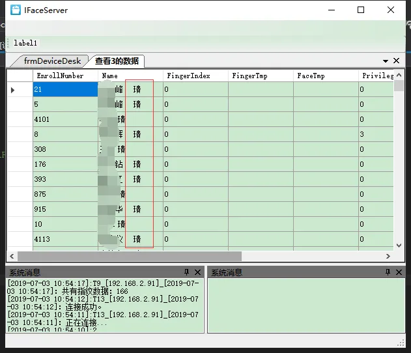
Task: Select the cell with EnrollNumber 915
Action: [65, 209]
